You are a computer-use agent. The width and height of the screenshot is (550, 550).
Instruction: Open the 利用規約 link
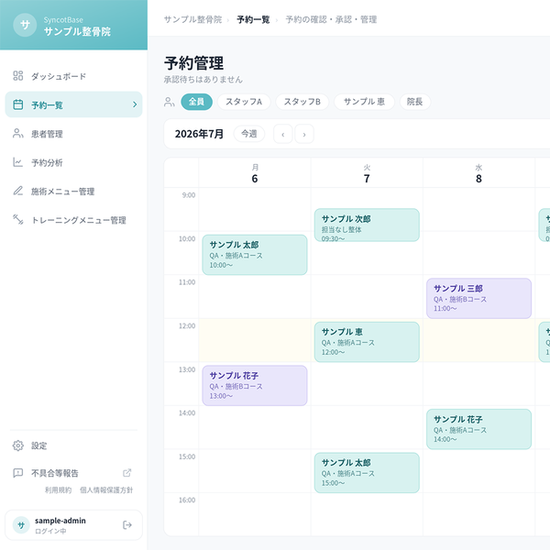[x=59, y=490]
